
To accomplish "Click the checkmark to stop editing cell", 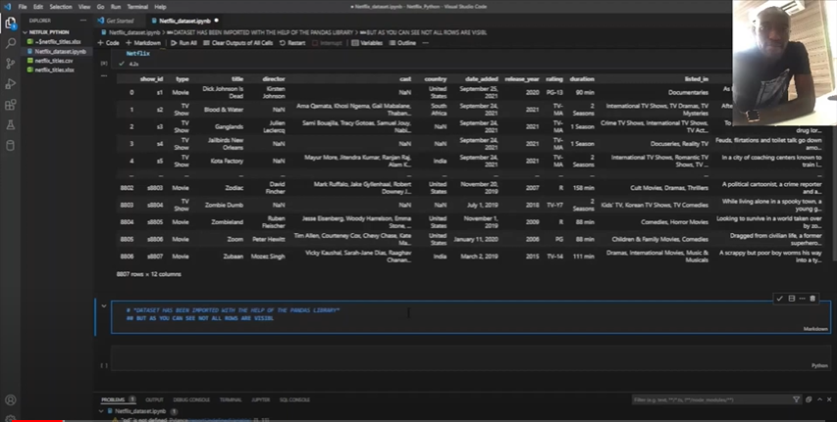I will [x=780, y=299].
